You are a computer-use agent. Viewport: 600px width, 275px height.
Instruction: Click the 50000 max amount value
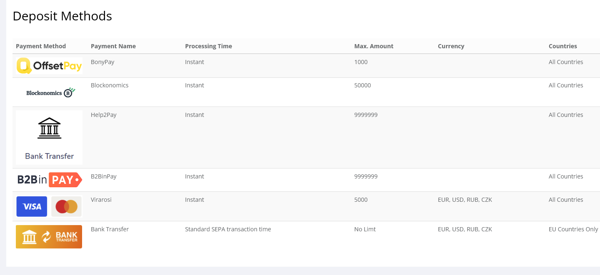pos(362,85)
